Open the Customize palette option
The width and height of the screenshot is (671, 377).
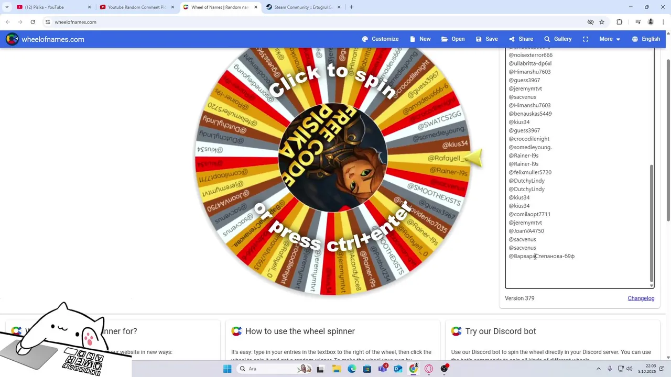[380, 39]
